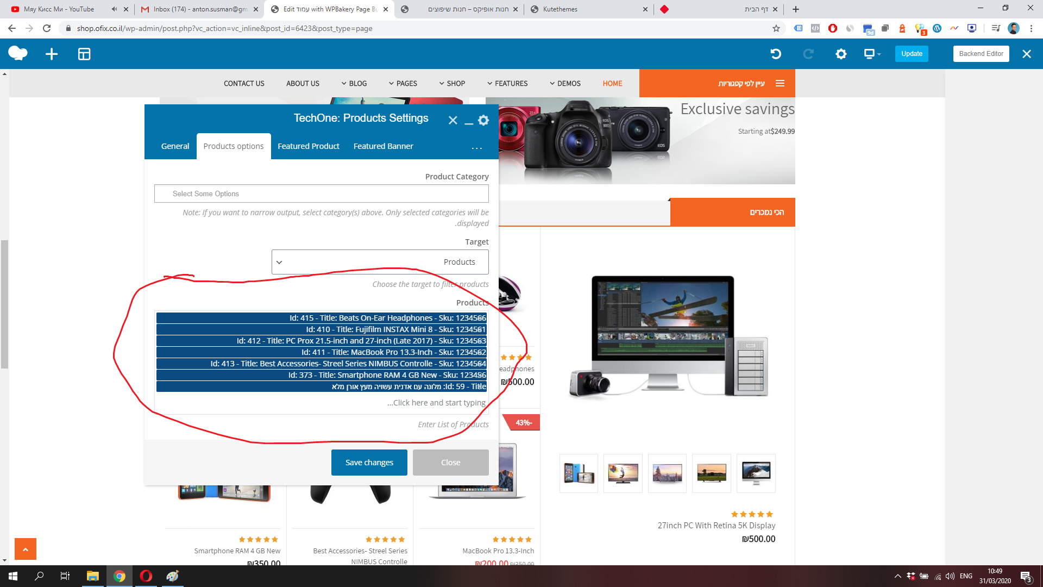Viewport: 1043px width, 587px height.
Task: Add new element with plus icon
Action: (x=52, y=54)
